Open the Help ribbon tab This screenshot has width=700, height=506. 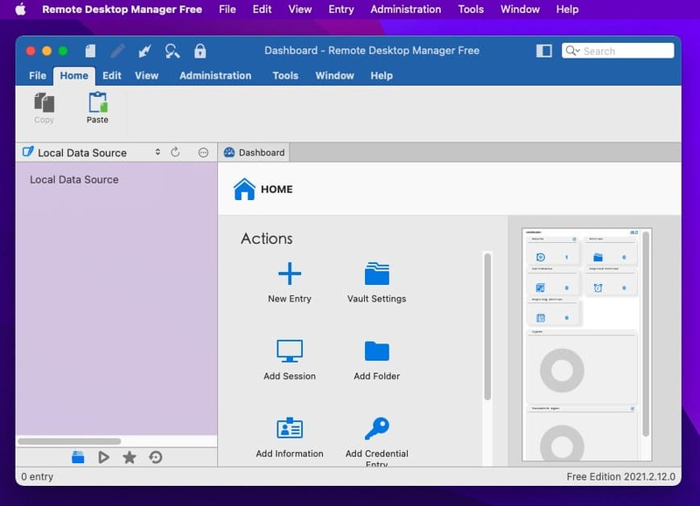[x=381, y=76]
